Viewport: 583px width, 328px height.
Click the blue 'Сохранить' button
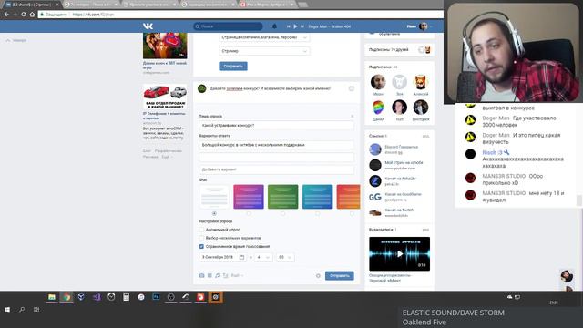click(233, 67)
